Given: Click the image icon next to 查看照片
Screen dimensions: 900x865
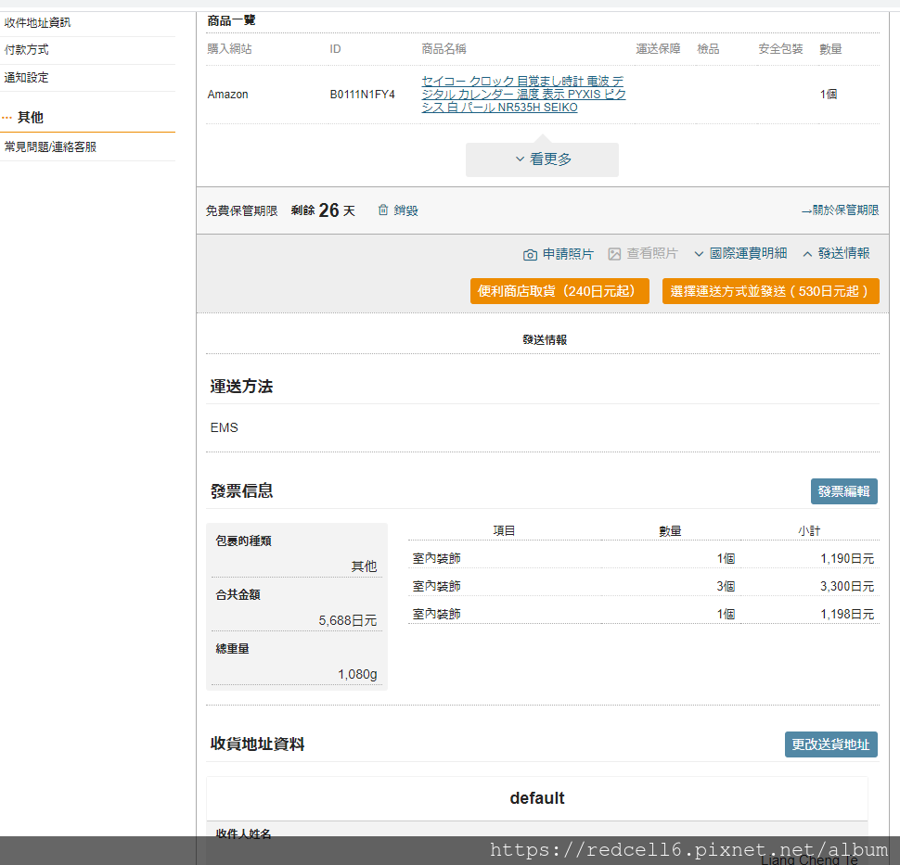Looking at the screenshot, I should coord(614,254).
